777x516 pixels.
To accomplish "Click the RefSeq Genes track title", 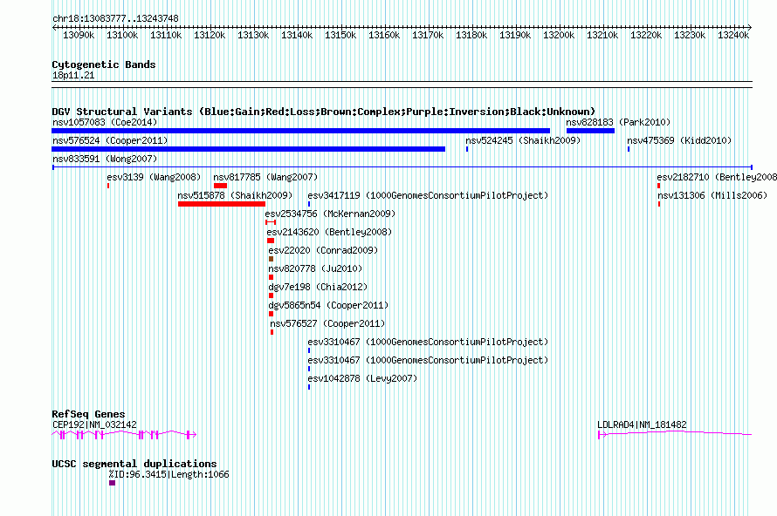I will click(x=88, y=414).
